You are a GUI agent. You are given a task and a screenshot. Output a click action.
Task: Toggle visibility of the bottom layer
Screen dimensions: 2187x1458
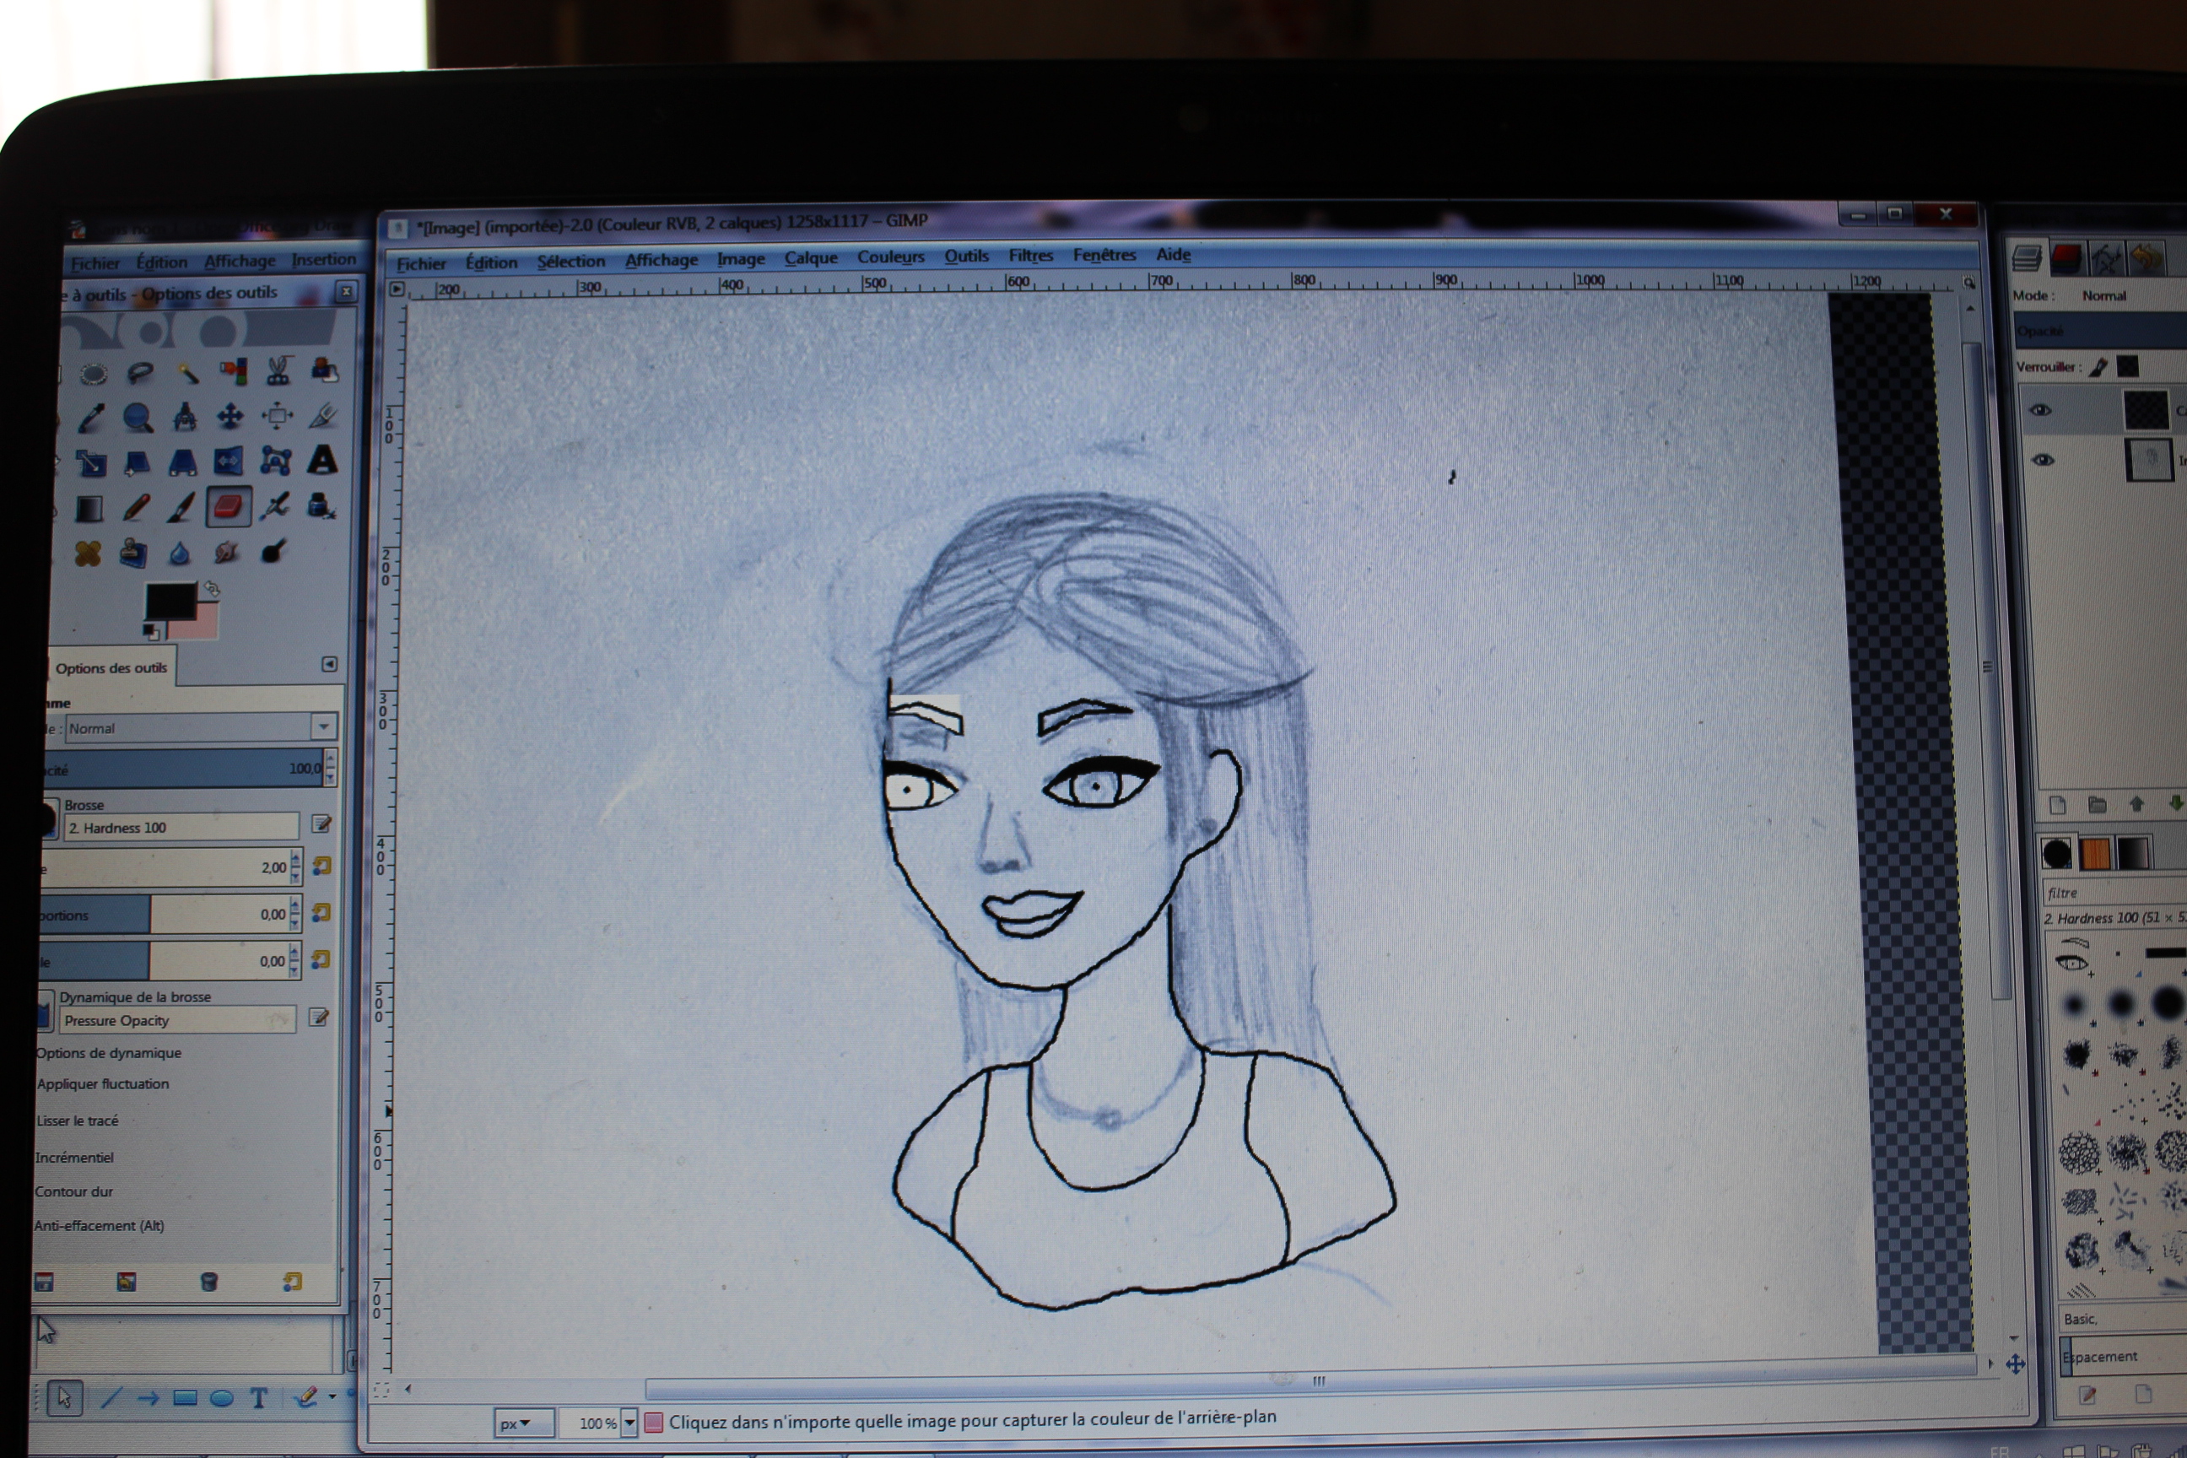(x=2042, y=461)
